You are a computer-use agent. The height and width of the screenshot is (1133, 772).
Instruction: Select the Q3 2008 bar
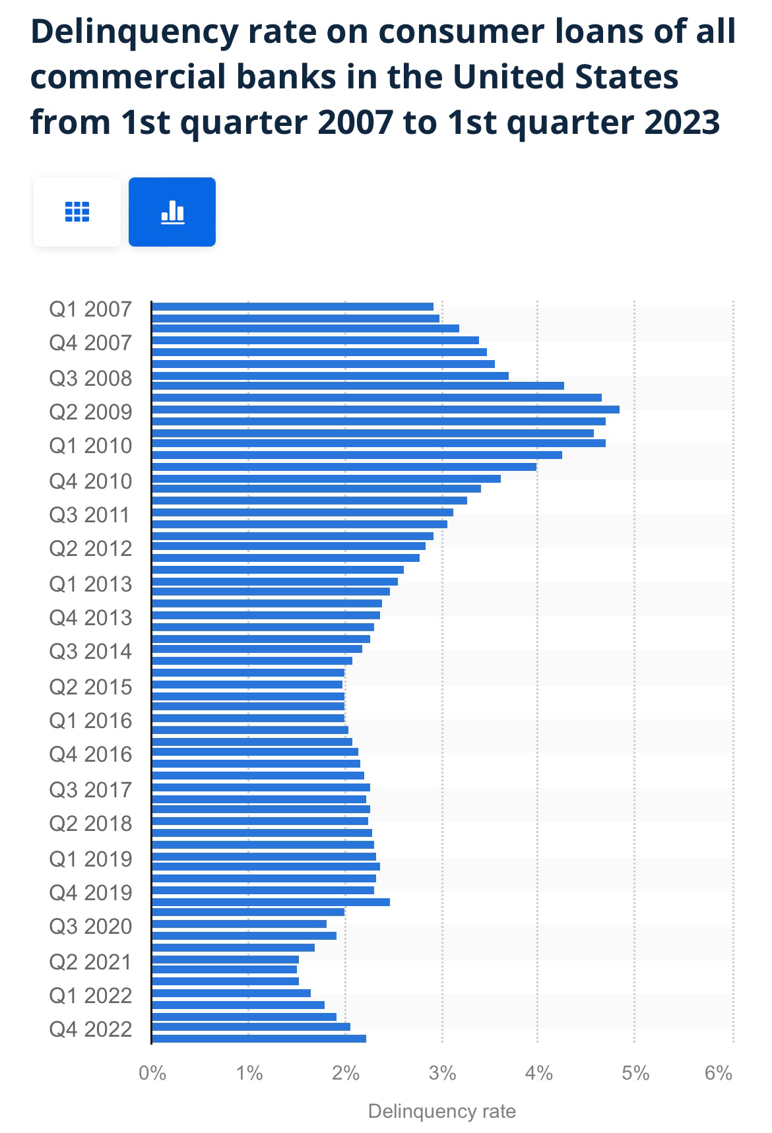click(x=331, y=376)
